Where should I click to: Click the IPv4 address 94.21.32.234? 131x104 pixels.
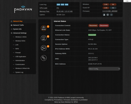pos(93,49)
